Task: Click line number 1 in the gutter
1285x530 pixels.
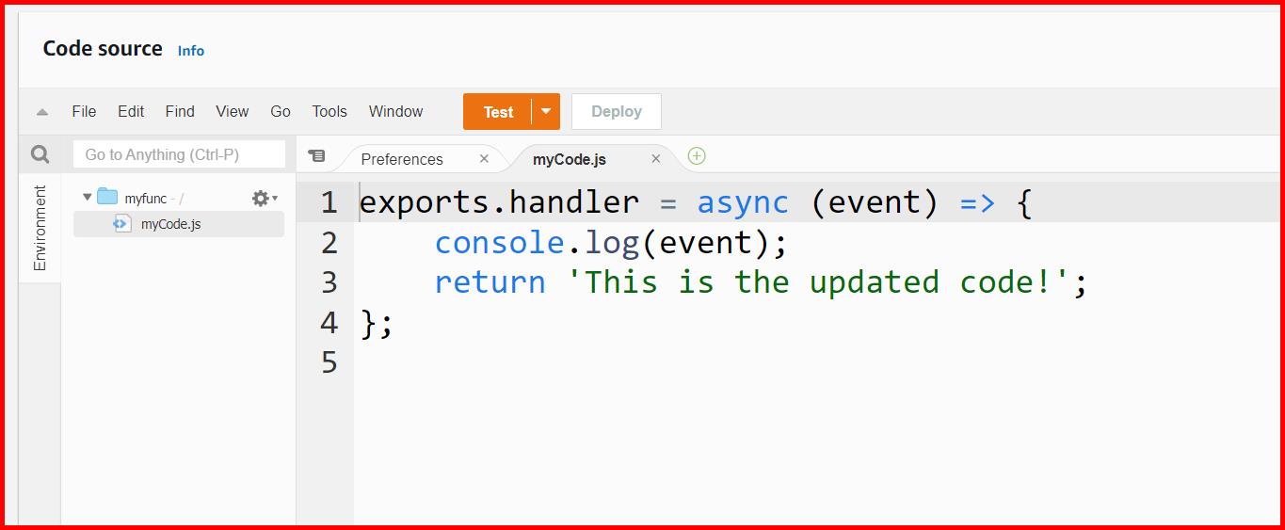Action: [329, 202]
